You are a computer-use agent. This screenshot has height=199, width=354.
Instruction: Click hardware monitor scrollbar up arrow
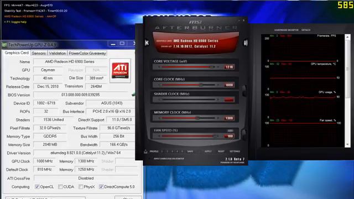pyautogui.click(x=347, y=37)
